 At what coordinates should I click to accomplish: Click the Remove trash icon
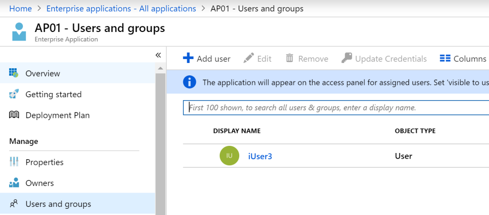click(x=290, y=58)
